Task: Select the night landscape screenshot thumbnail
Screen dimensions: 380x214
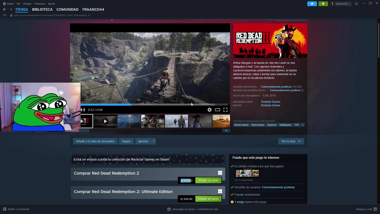Action: (x=129, y=121)
